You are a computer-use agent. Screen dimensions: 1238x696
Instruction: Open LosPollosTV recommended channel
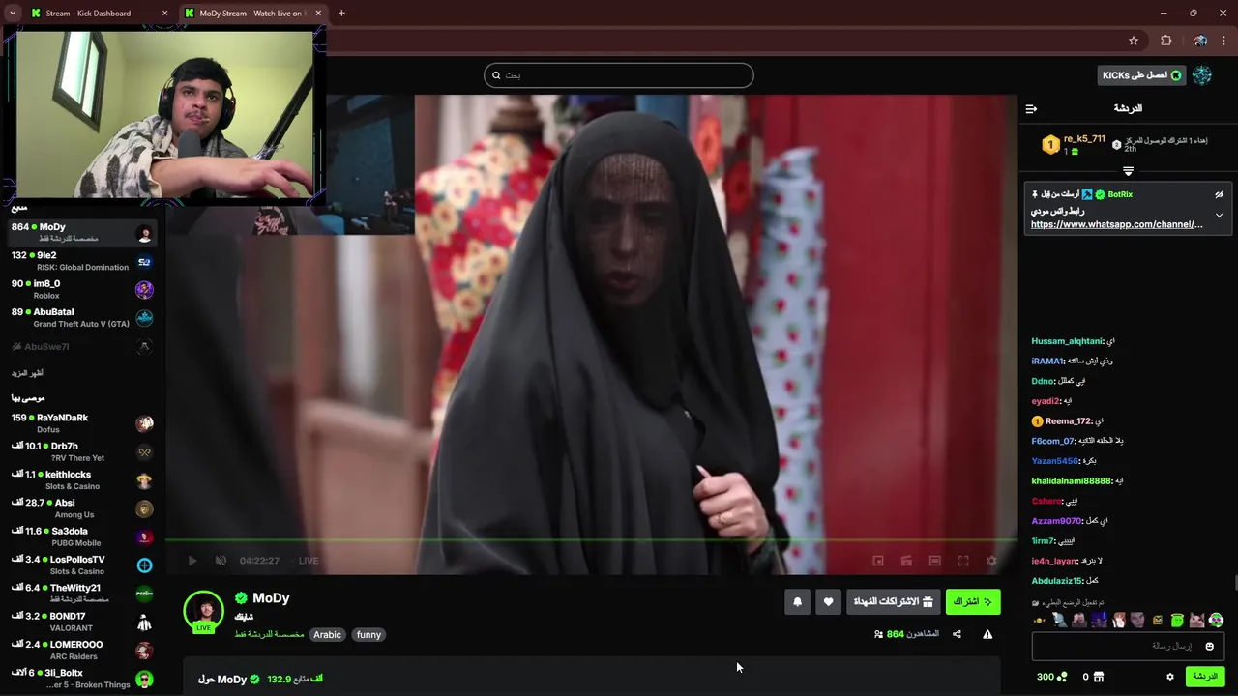click(x=82, y=565)
